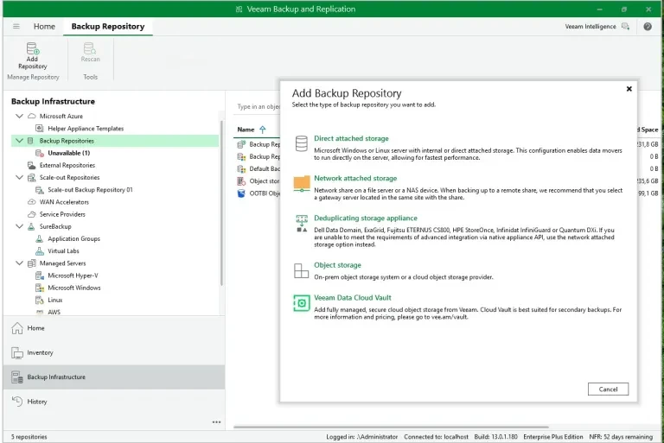The width and height of the screenshot is (664, 443).
Task: Click Veeam Data Cloud Vault link
Action: coord(353,297)
